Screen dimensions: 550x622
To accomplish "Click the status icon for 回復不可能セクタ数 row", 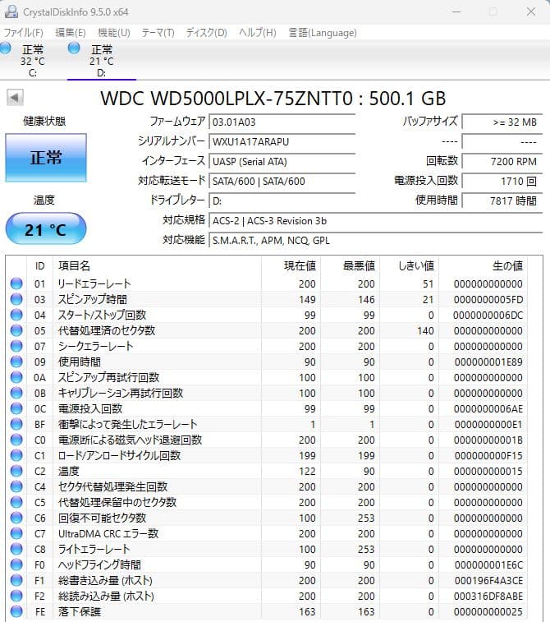I will [x=16, y=518].
